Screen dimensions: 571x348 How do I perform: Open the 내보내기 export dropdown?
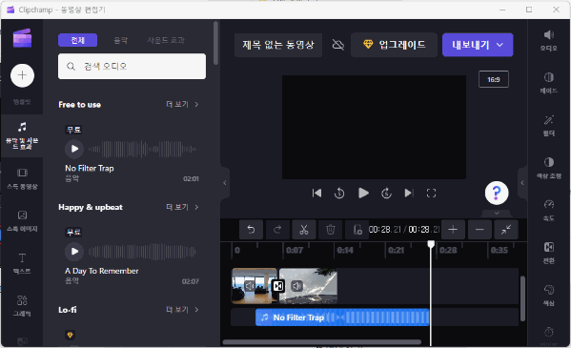tap(478, 45)
